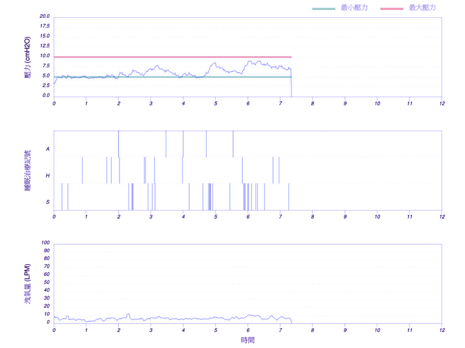Image resolution: width=465 pixels, height=348 pixels.
Task: Click the 50 tick on leak axis
Action: (x=46, y=282)
